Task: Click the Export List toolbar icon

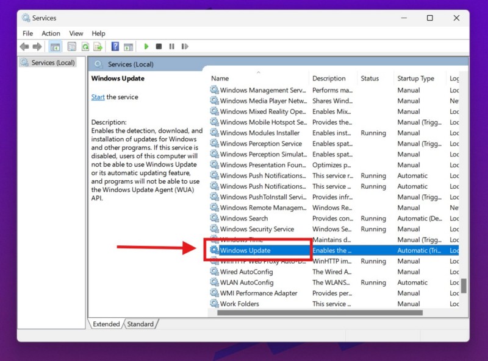Action: (x=98, y=46)
